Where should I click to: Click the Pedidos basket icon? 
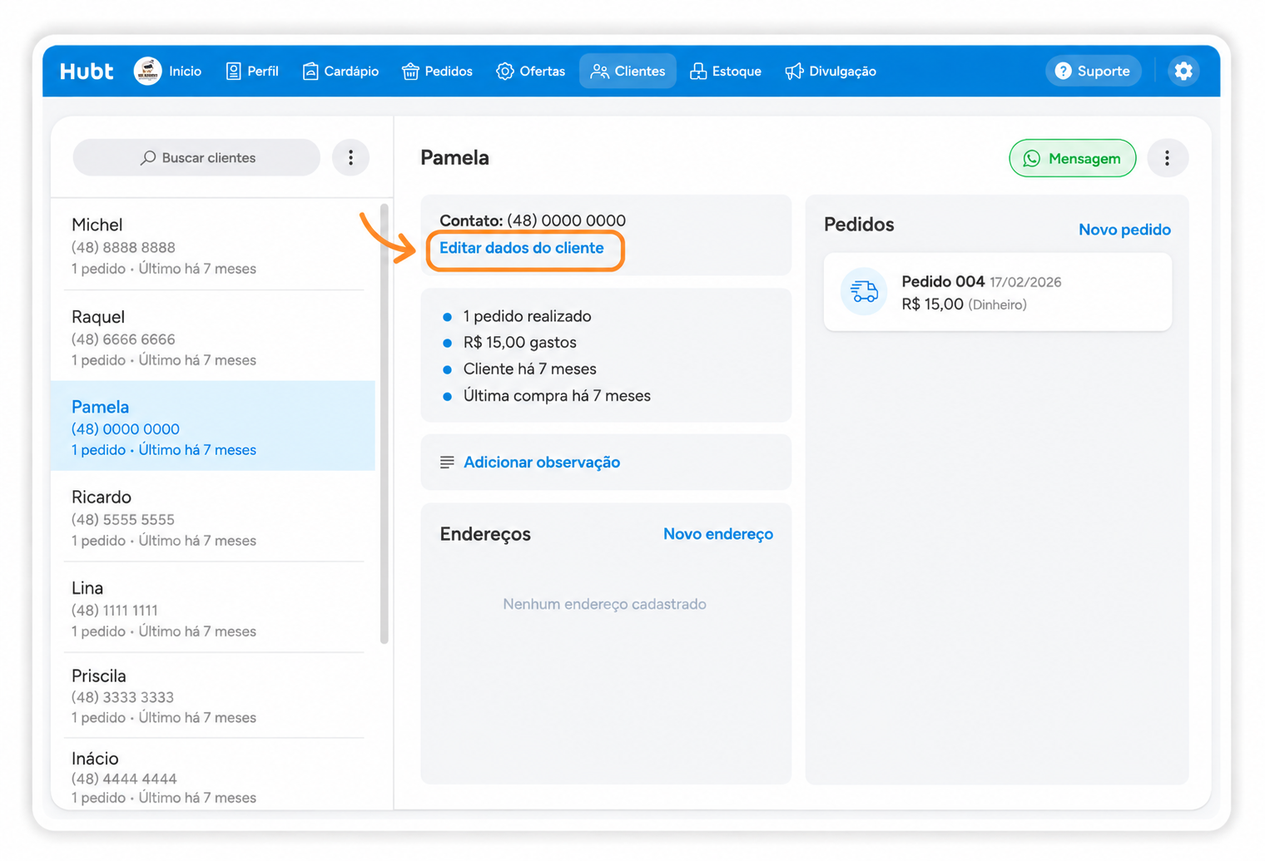click(x=410, y=72)
